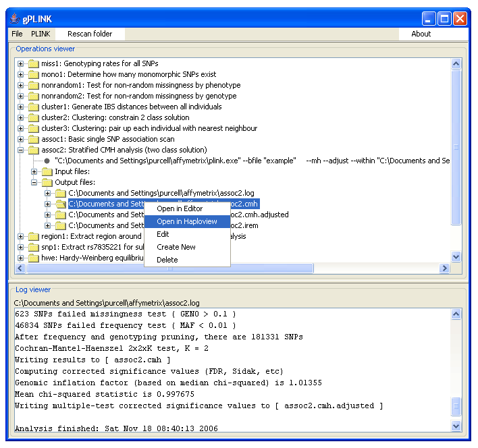Open the PLINK menu
Image resolution: width=478 pixels, height=448 pixels.
tap(41, 34)
